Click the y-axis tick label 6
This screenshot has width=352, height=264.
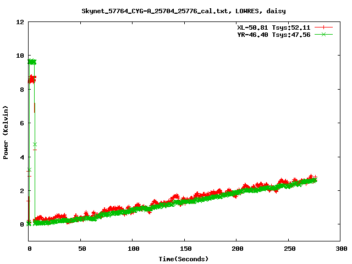(x=22, y=123)
